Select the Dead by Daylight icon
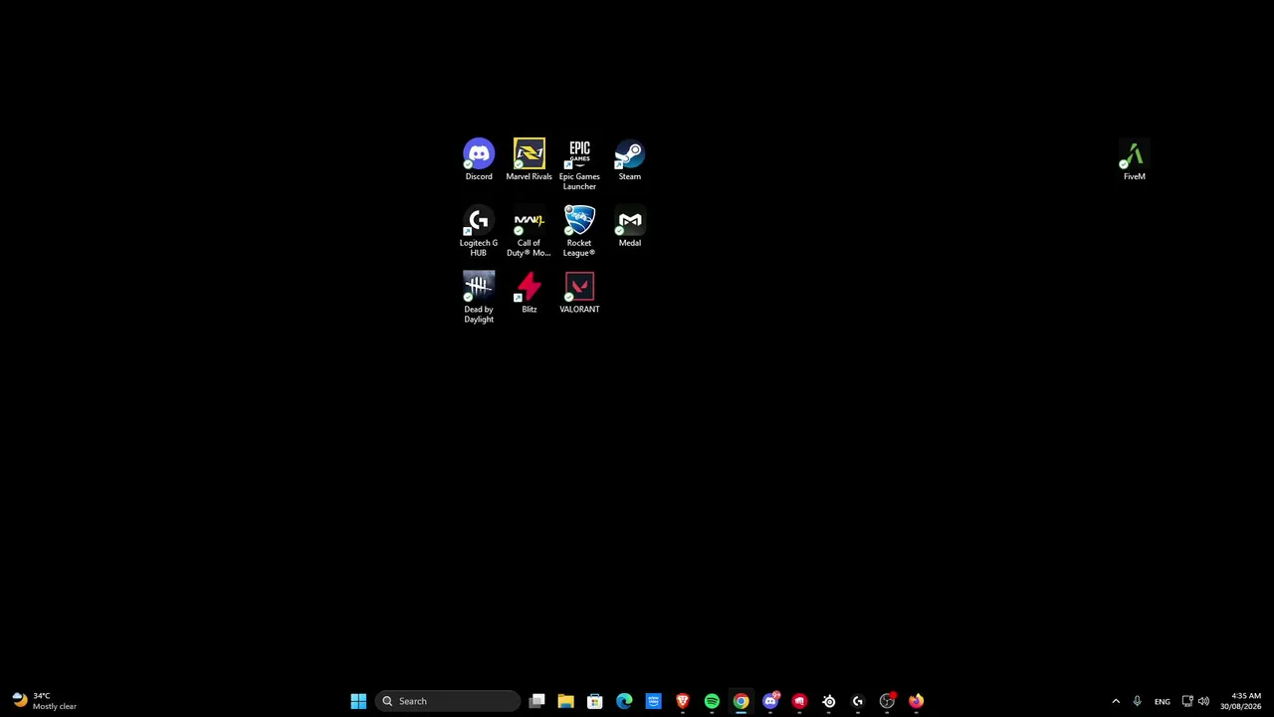 [479, 298]
